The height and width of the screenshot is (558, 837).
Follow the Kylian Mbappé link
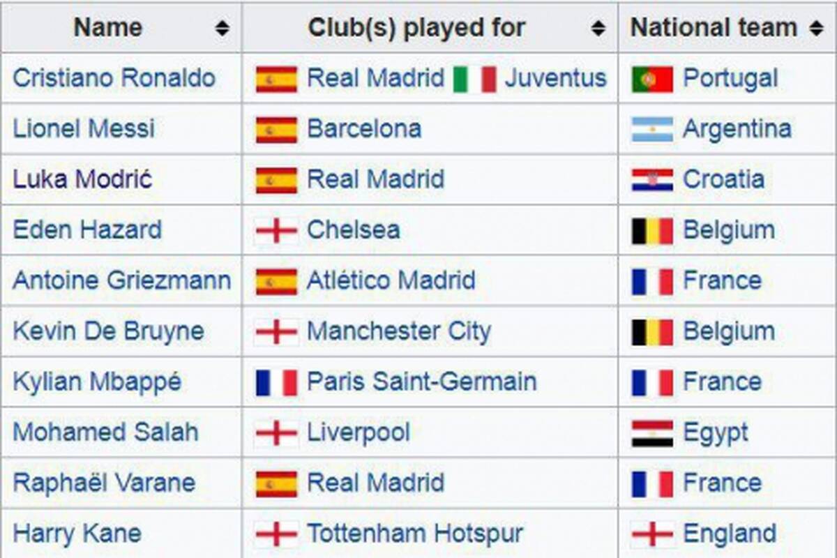97,382
